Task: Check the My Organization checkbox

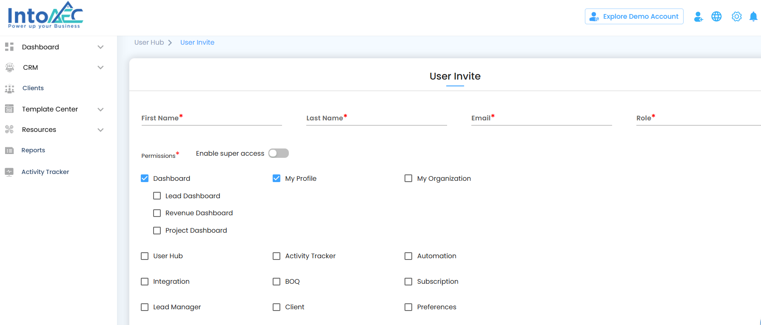Action: tap(408, 178)
